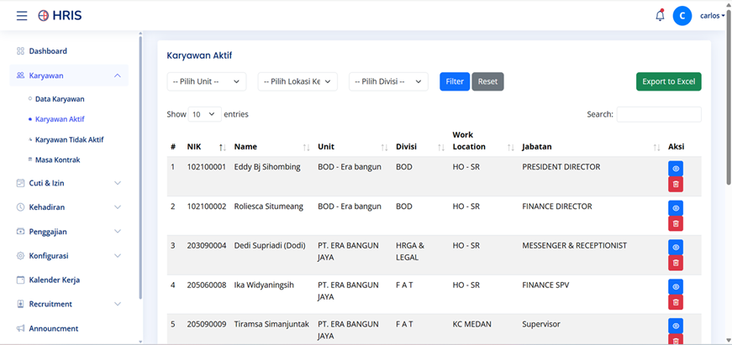Open Masa Kontrak submenu item
The width and height of the screenshot is (732, 345).
[57, 159]
